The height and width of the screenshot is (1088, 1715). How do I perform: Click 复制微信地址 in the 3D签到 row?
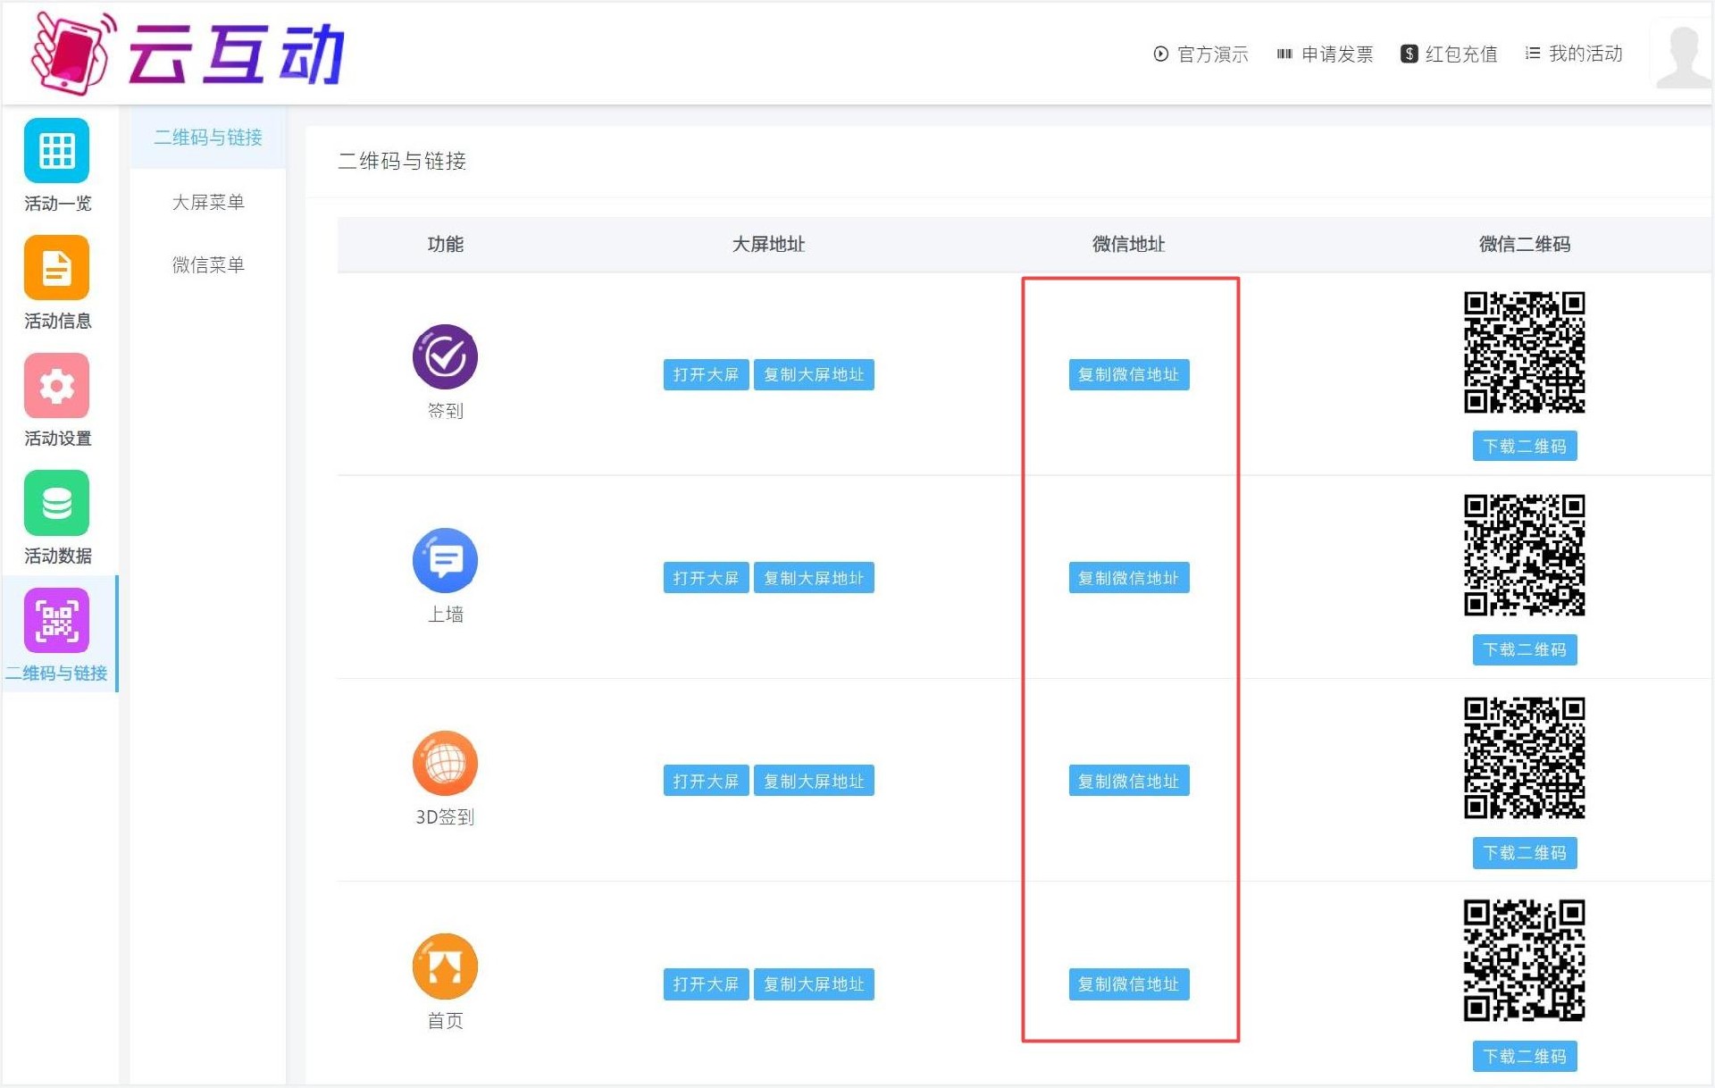pyautogui.click(x=1129, y=781)
